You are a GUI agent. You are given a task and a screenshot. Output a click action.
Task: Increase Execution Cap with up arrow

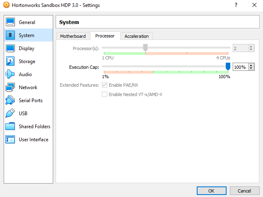(x=251, y=65)
